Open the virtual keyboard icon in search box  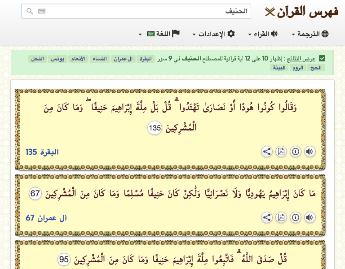42,12
